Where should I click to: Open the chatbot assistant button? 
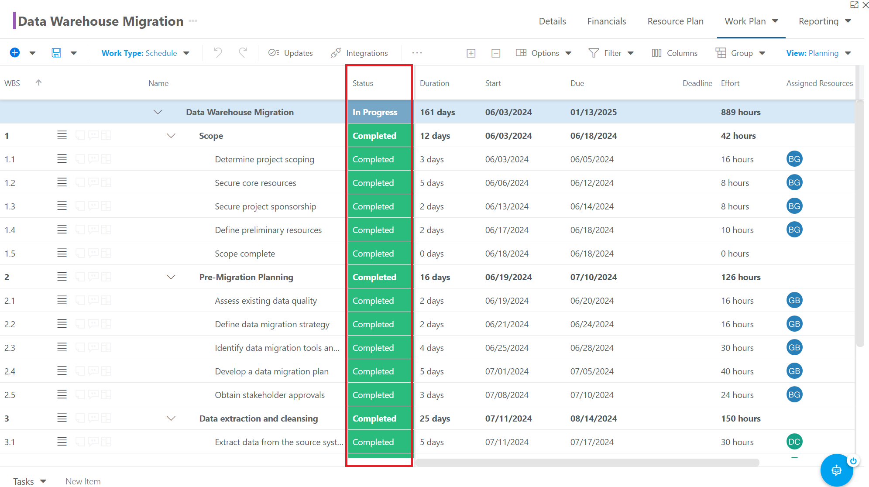pos(836,470)
